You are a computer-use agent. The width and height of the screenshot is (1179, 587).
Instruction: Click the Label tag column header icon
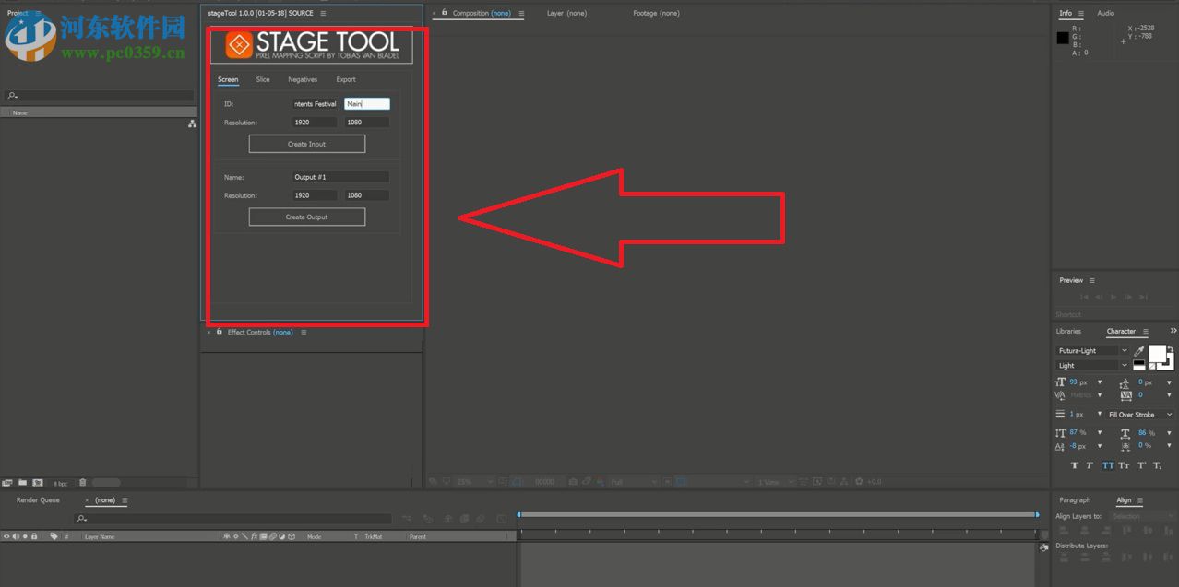(x=54, y=536)
